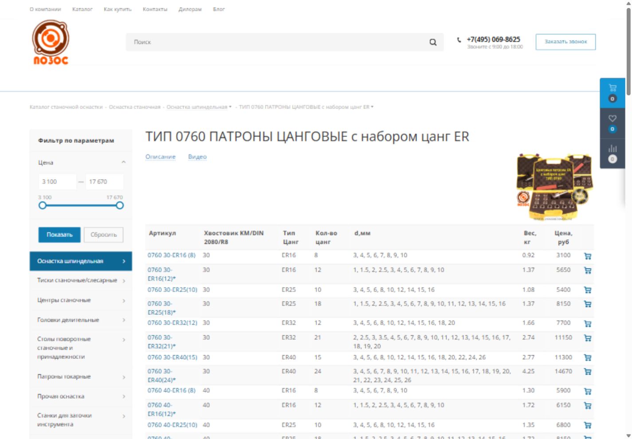Click the ПОЗОС company logo
632x439 pixels.
pyautogui.click(x=51, y=43)
